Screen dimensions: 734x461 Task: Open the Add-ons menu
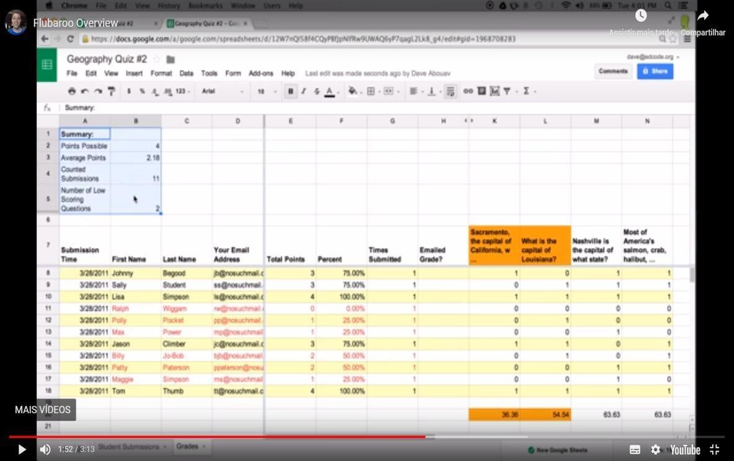tap(261, 73)
